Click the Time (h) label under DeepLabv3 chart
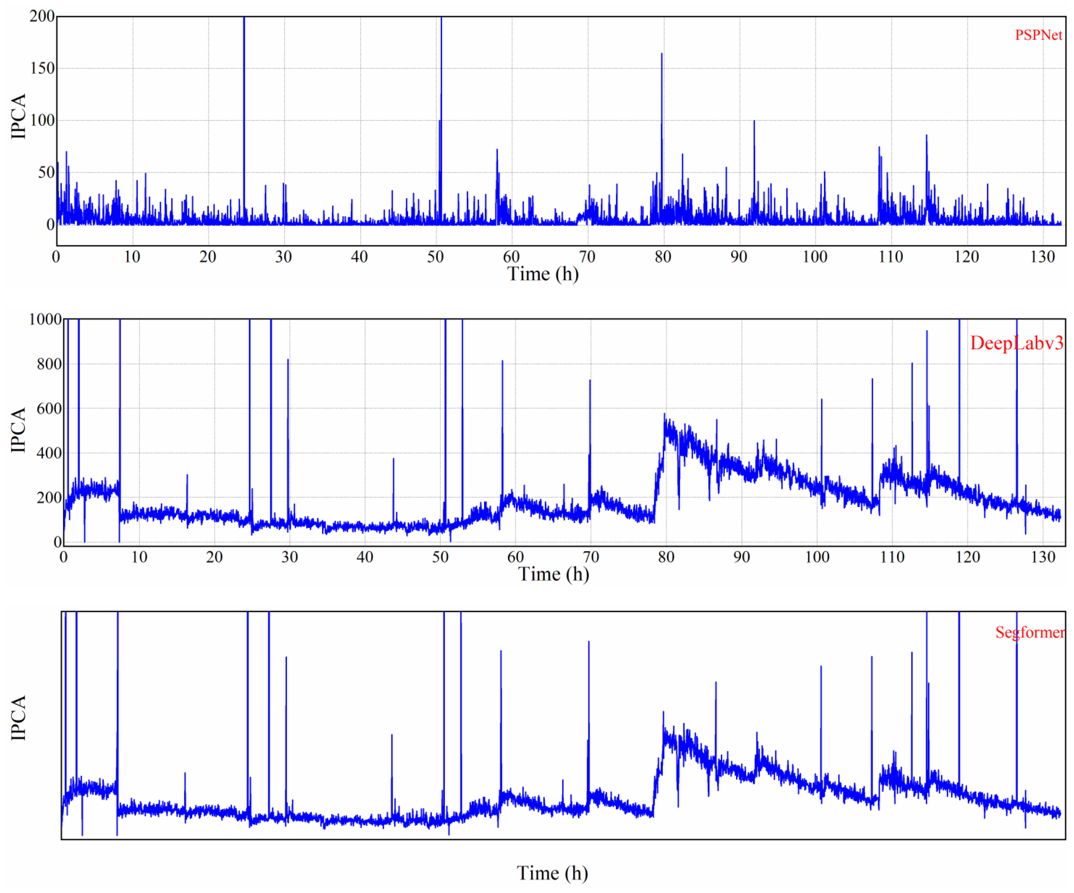The height and width of the screenshot is (893, 1074). [x=553, y=574]
